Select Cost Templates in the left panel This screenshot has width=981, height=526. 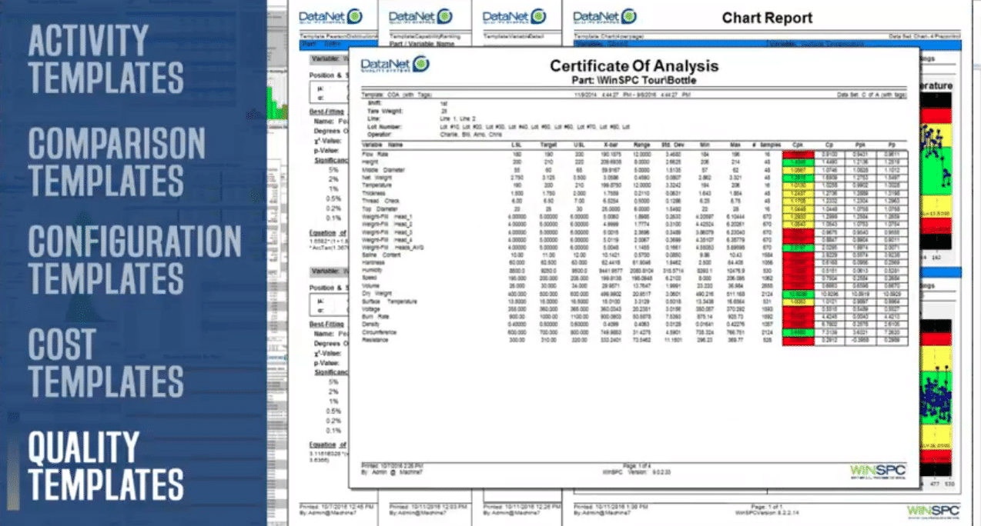pyautogui.click(x=105, y=364)
